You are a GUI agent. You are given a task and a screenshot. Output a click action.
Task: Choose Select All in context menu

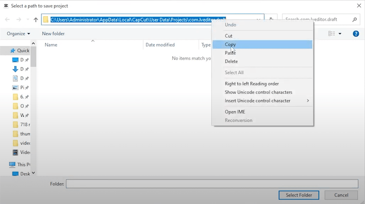coord(262,73)
